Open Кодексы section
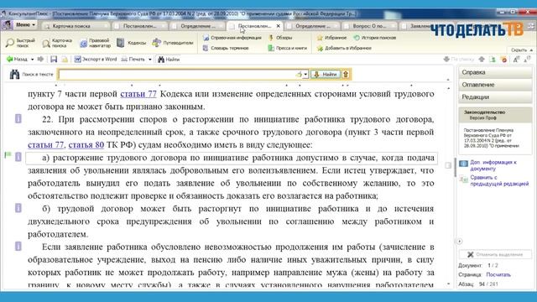This screenshot has width=537, height=302. click(x=132, y=43)
